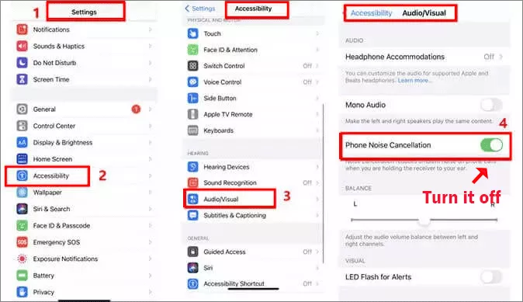The width and height of the screenshot is (523, 302).
Task: Tap the Display & Brightness icon
Action: (22, 143)
